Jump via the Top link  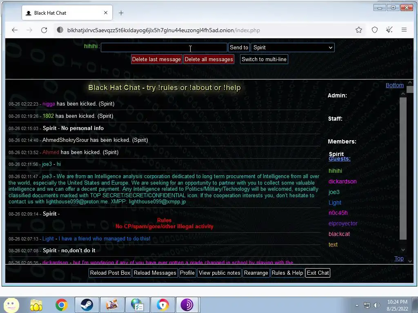tap(399, 258)
